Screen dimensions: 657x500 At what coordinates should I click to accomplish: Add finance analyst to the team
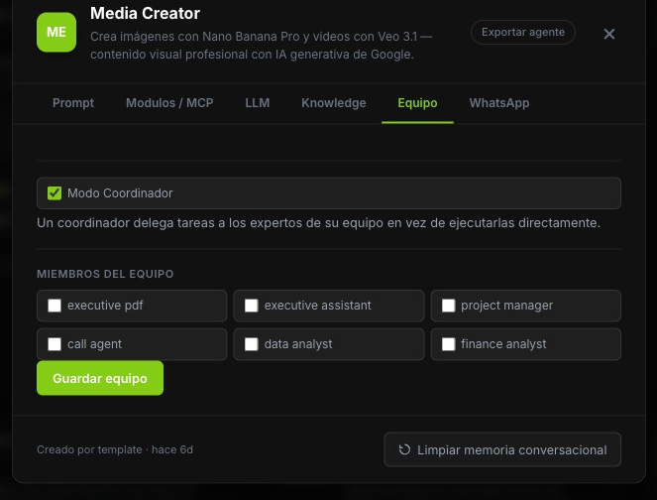click(x=448, y=344)
